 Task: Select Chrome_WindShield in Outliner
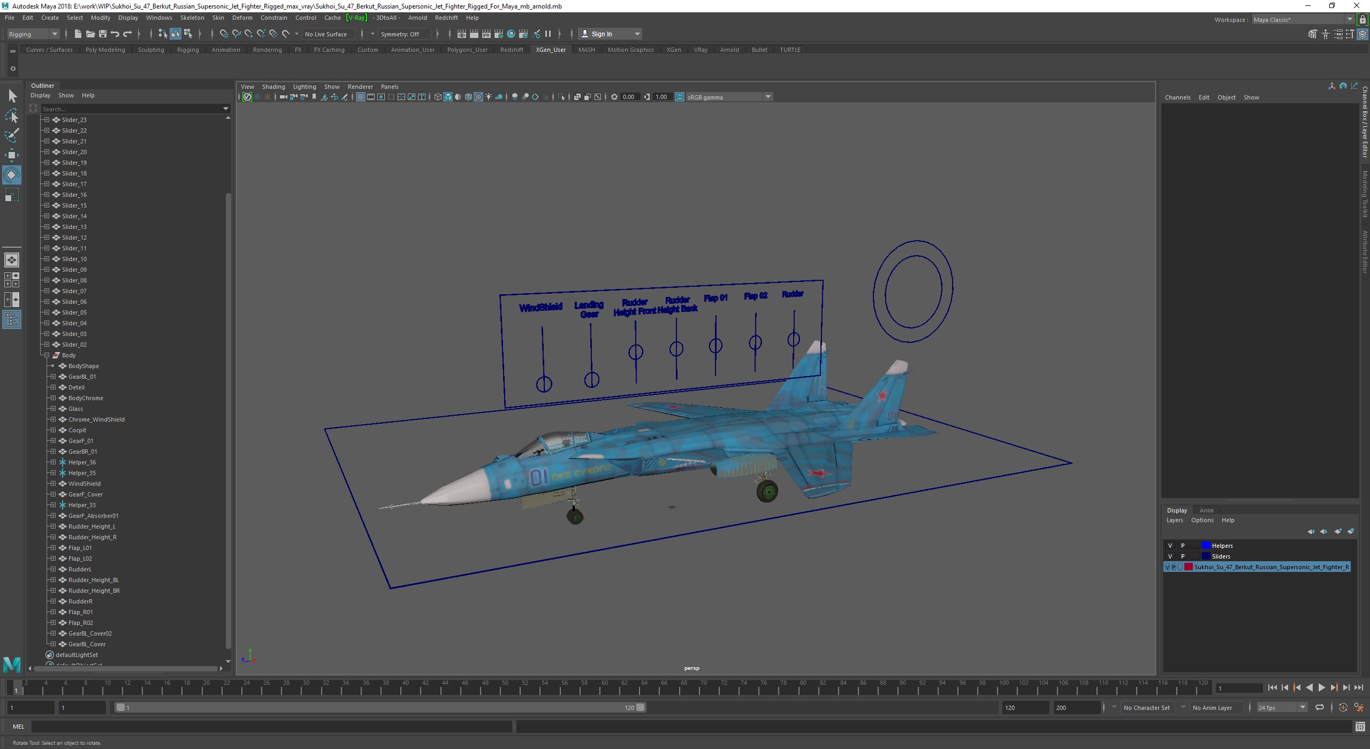point(96,419)
